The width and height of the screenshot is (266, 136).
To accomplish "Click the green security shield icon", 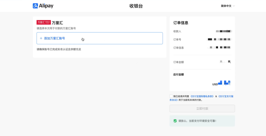I will pos(175,121).
